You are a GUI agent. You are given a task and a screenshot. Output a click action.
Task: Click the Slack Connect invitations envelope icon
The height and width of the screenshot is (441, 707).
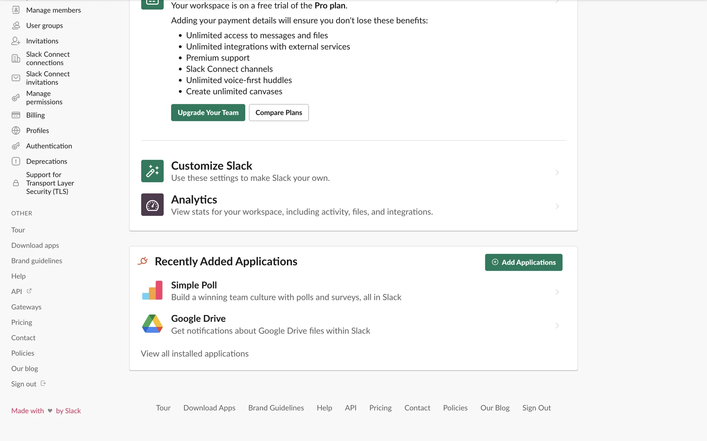[16, 78]
